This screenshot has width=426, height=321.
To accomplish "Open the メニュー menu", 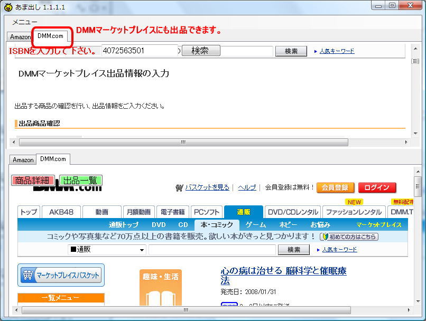I will click(25, 22).
